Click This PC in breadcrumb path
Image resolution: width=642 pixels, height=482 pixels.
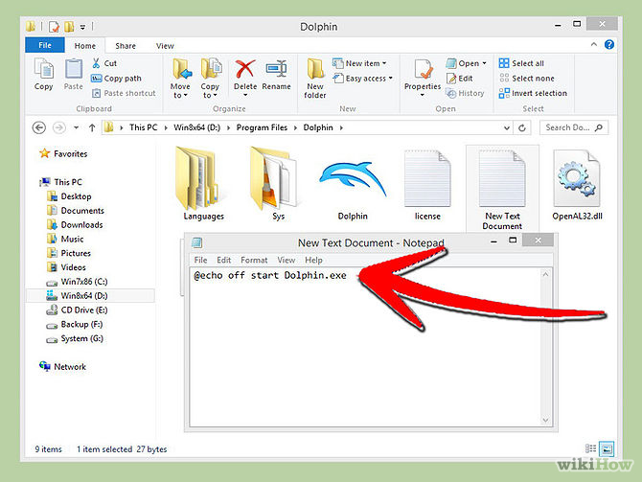click(x=144, y=127)
